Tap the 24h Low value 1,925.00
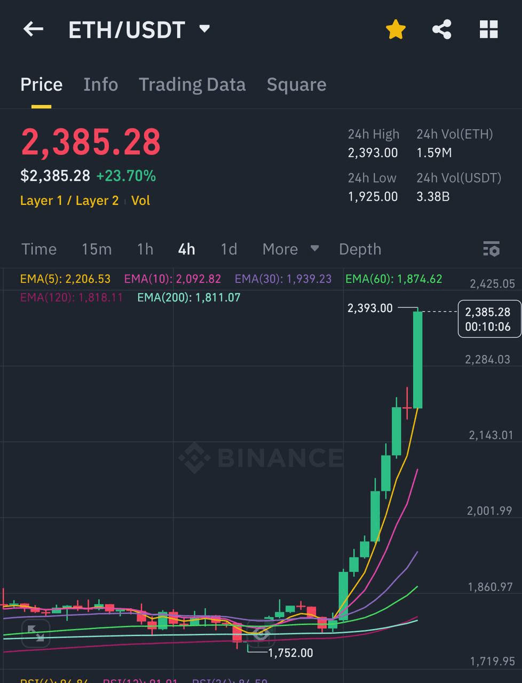 coord(373,197)
